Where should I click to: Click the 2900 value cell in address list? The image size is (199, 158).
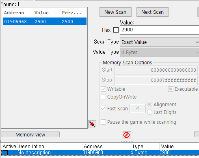pos(164,153)
